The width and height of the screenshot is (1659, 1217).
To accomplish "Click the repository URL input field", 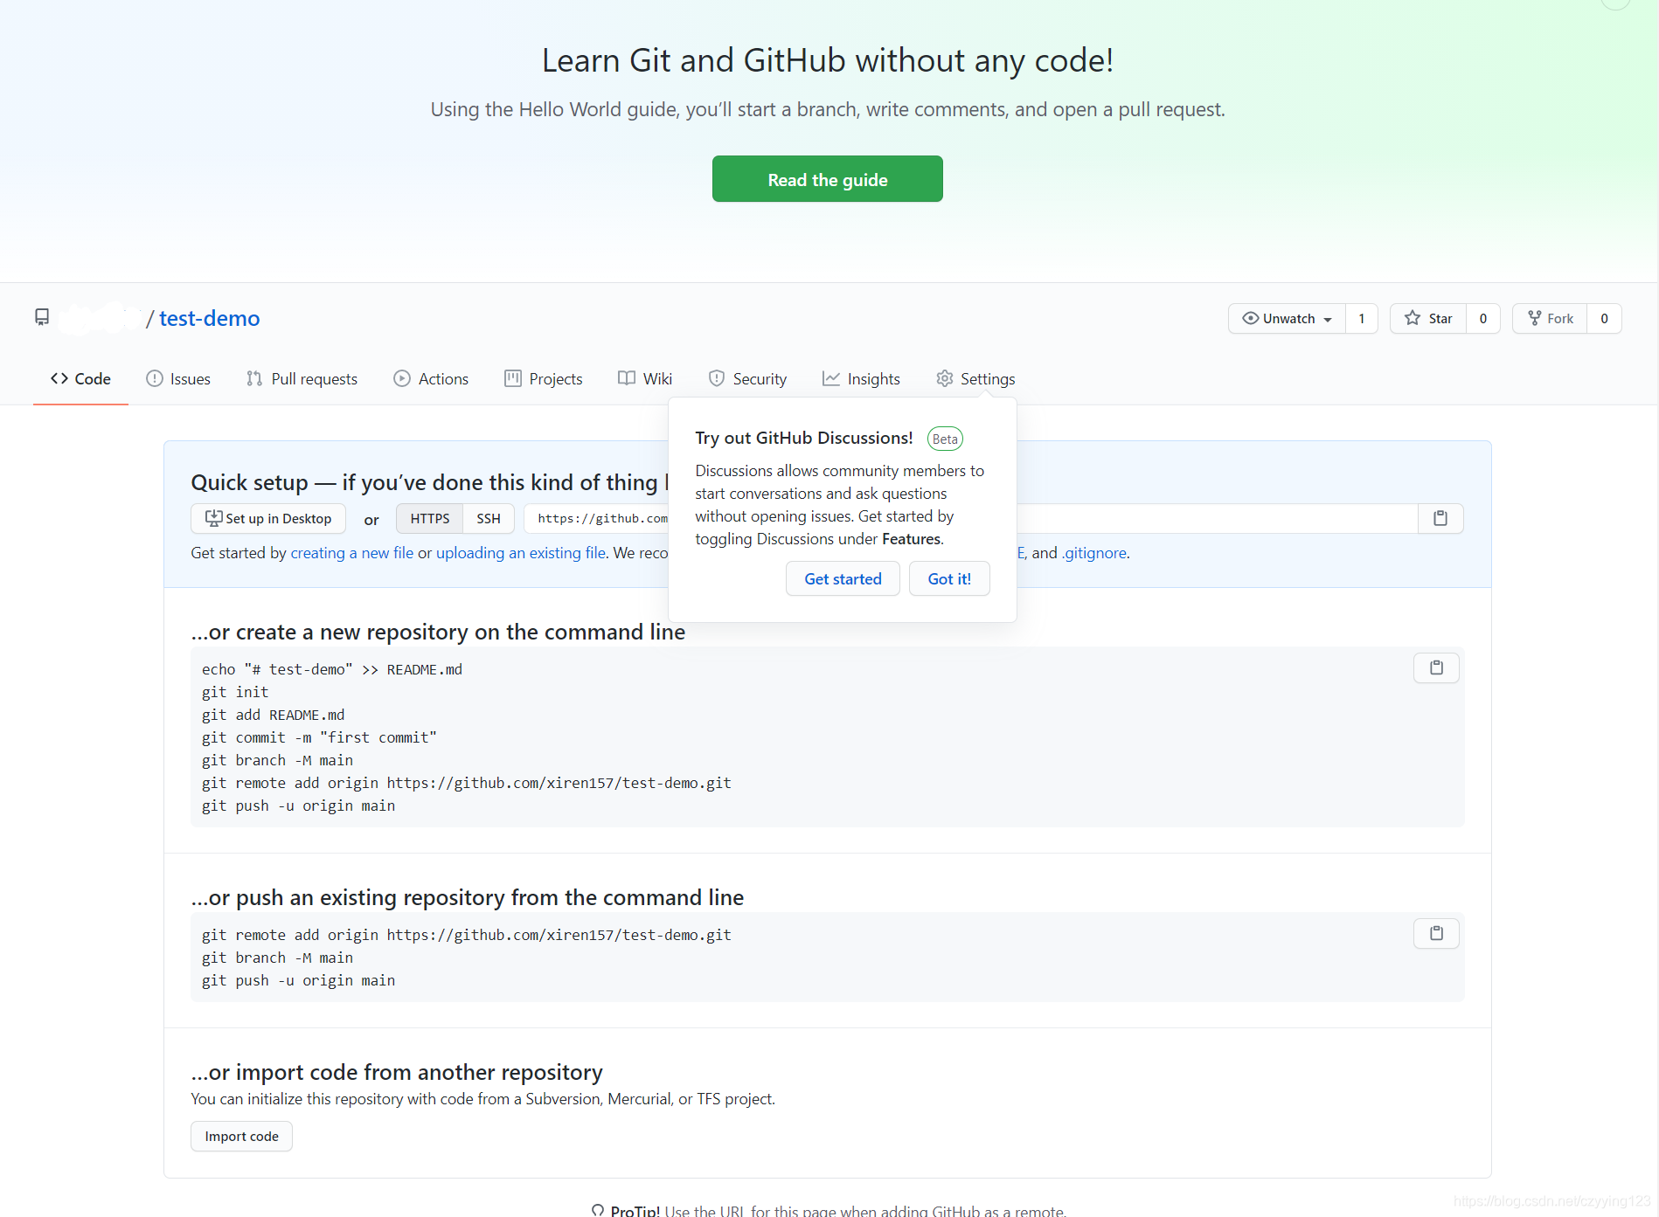I will coord(970,518).
